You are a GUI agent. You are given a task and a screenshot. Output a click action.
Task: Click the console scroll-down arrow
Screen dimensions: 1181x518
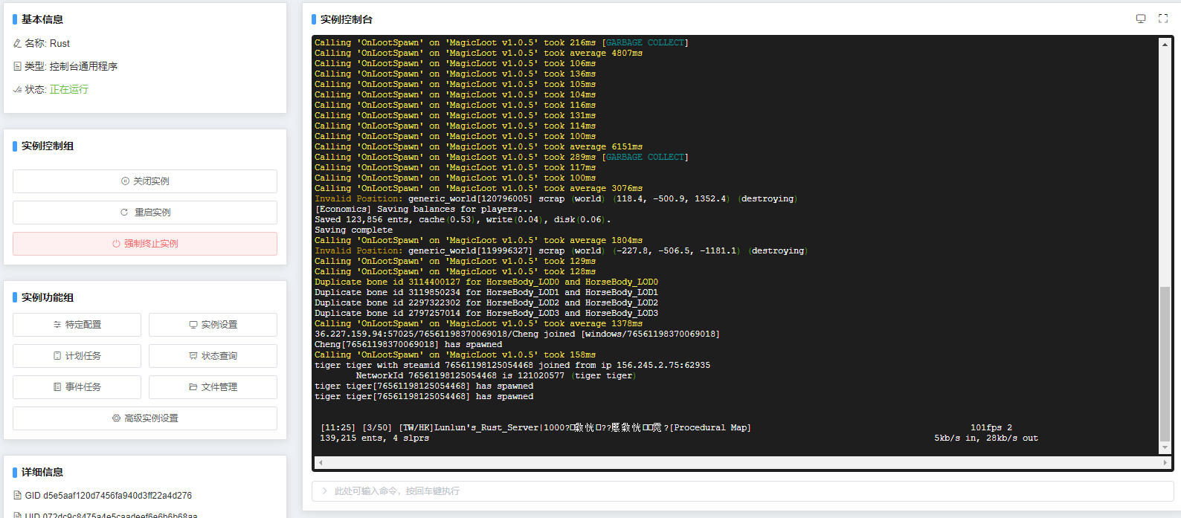1165,448
